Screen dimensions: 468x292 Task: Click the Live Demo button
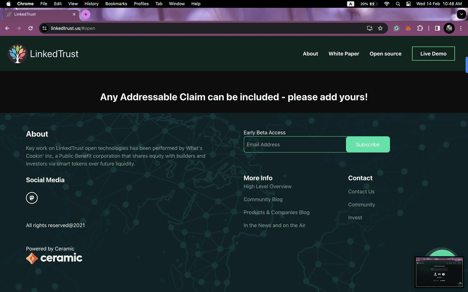coord(433,54)
